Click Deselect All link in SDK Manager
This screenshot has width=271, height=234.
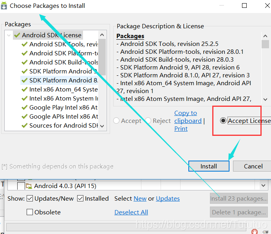pos(131,212)
